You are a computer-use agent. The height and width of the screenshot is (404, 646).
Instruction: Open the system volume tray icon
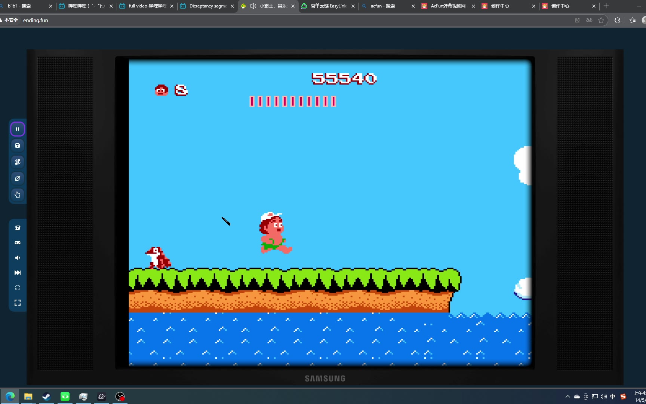click(x=604, y=397)
